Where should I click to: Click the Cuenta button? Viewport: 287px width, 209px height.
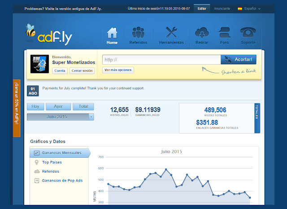60,71
